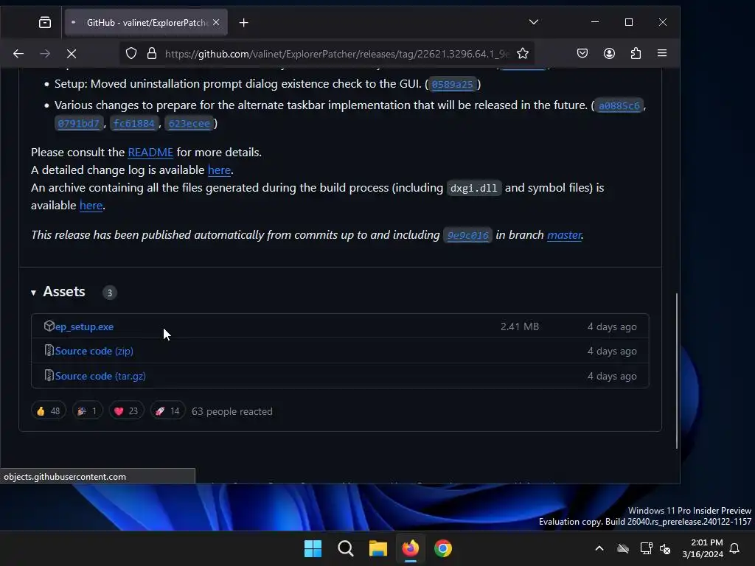755x566 pixels.
Task: Open the README link
Action: 150,152
